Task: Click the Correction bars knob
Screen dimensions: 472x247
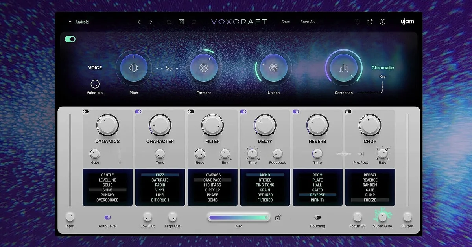Action: tap(344, 68)
